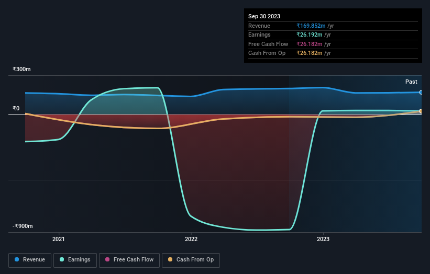This screenshot has width=430, height=274.
Task: Click the Past label on chart
Action: [411, 82]
